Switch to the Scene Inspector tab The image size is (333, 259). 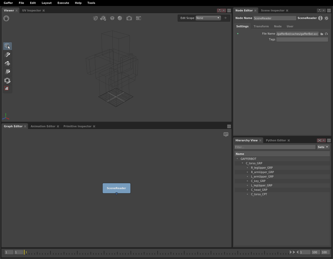coord(273,11)
